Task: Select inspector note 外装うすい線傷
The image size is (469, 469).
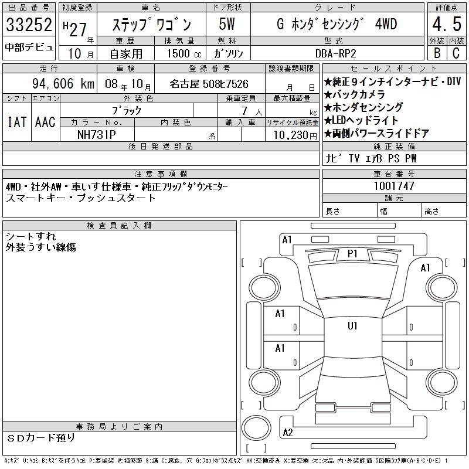Action: point(40,247)
